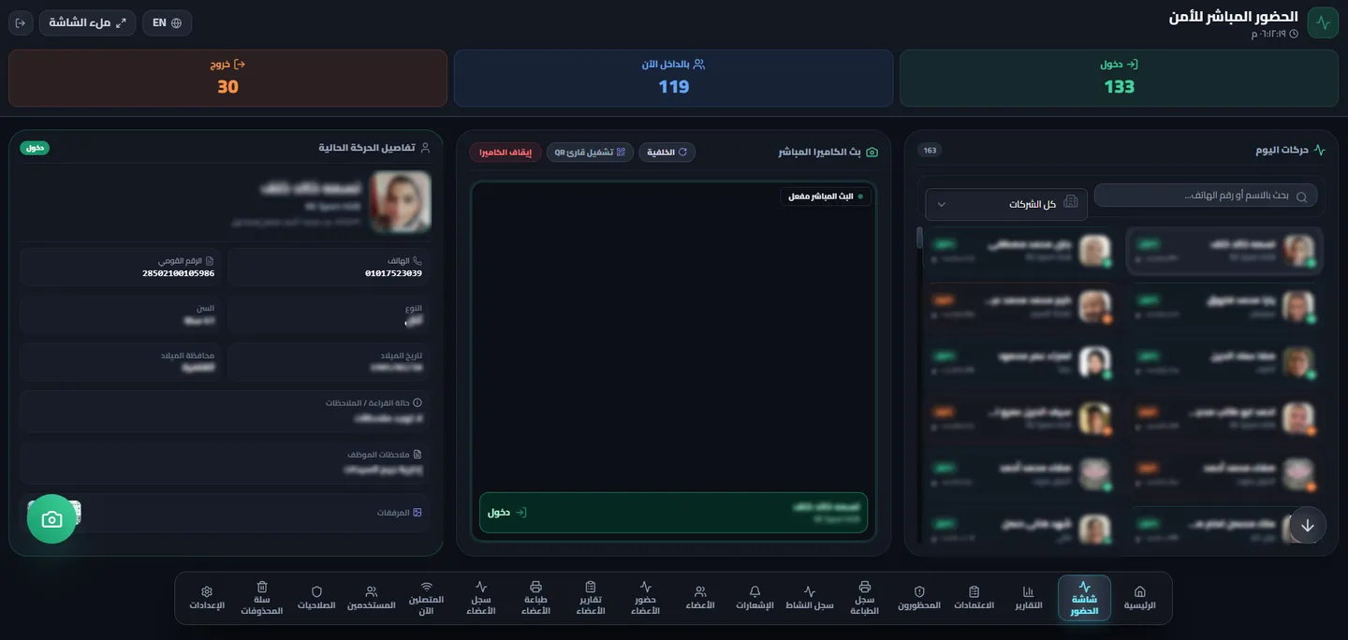This screenshot has width=1348, height=640.
Task: Expand the كل الشركات companies dropdown
Action: pos(1006,204)
